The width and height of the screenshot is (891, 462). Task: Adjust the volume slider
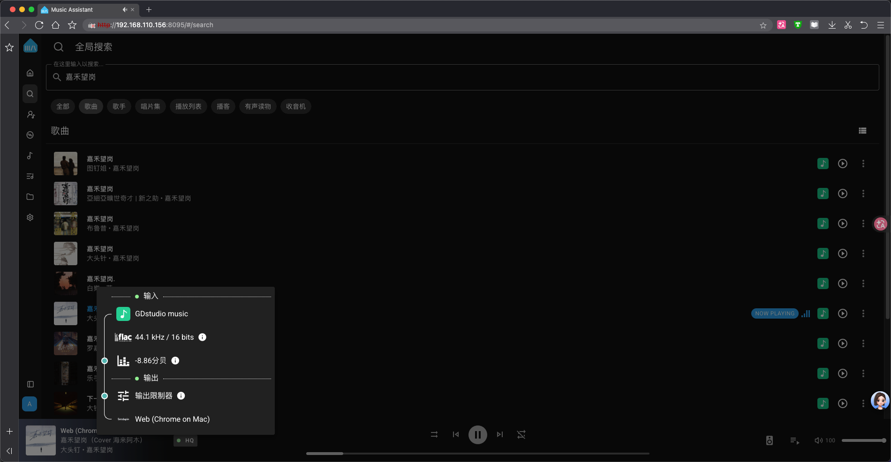863,440
